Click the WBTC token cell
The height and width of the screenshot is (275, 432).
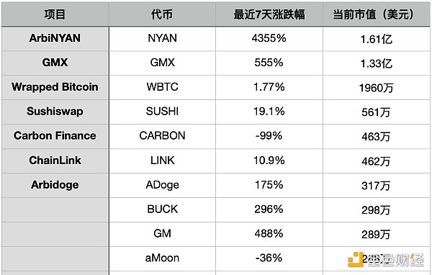click(162, 87)
